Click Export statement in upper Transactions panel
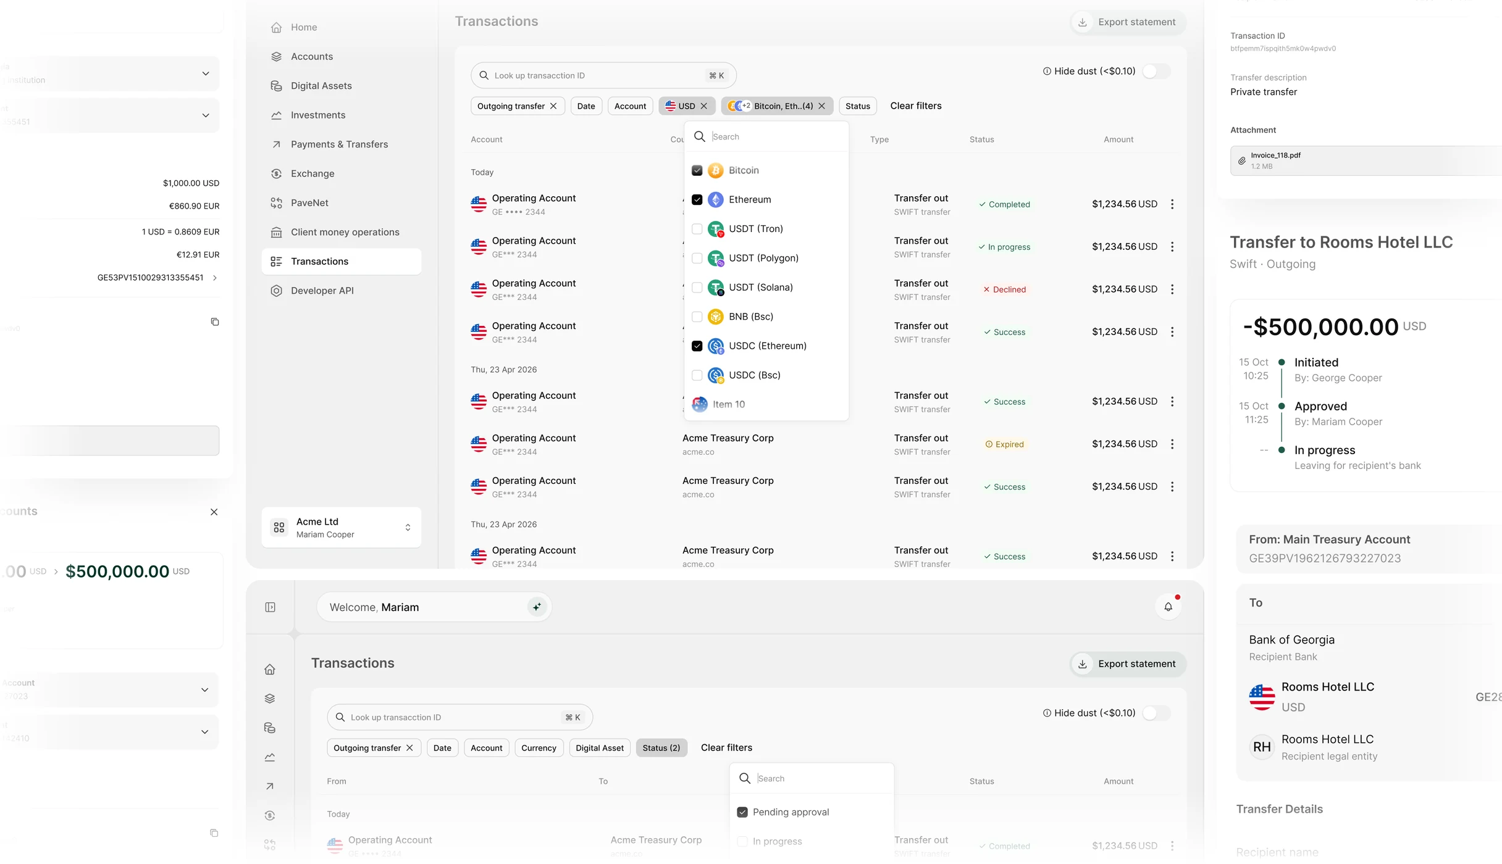The width and height of the screenshot is (1502, 864). 1128,22
